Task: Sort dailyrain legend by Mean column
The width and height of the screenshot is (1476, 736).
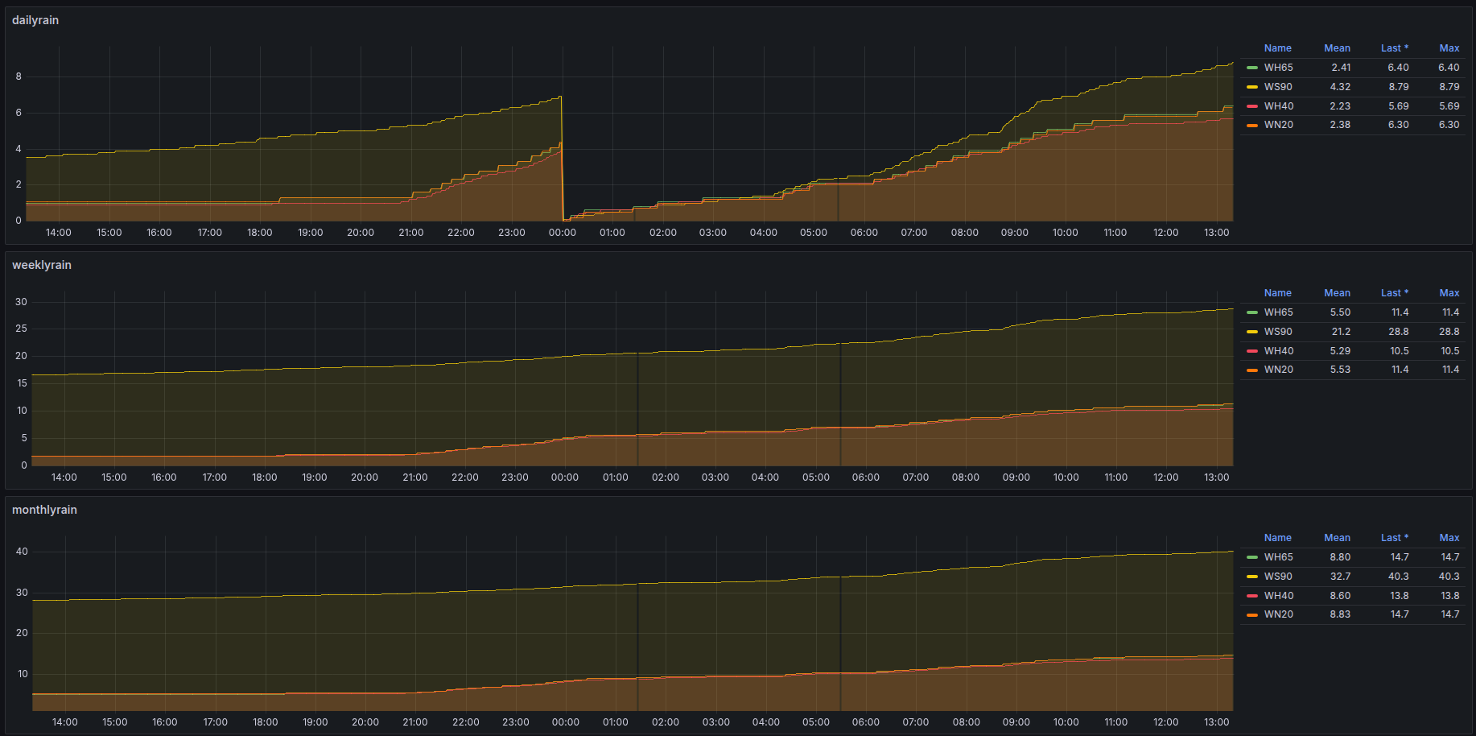Action: point(1337,48)
